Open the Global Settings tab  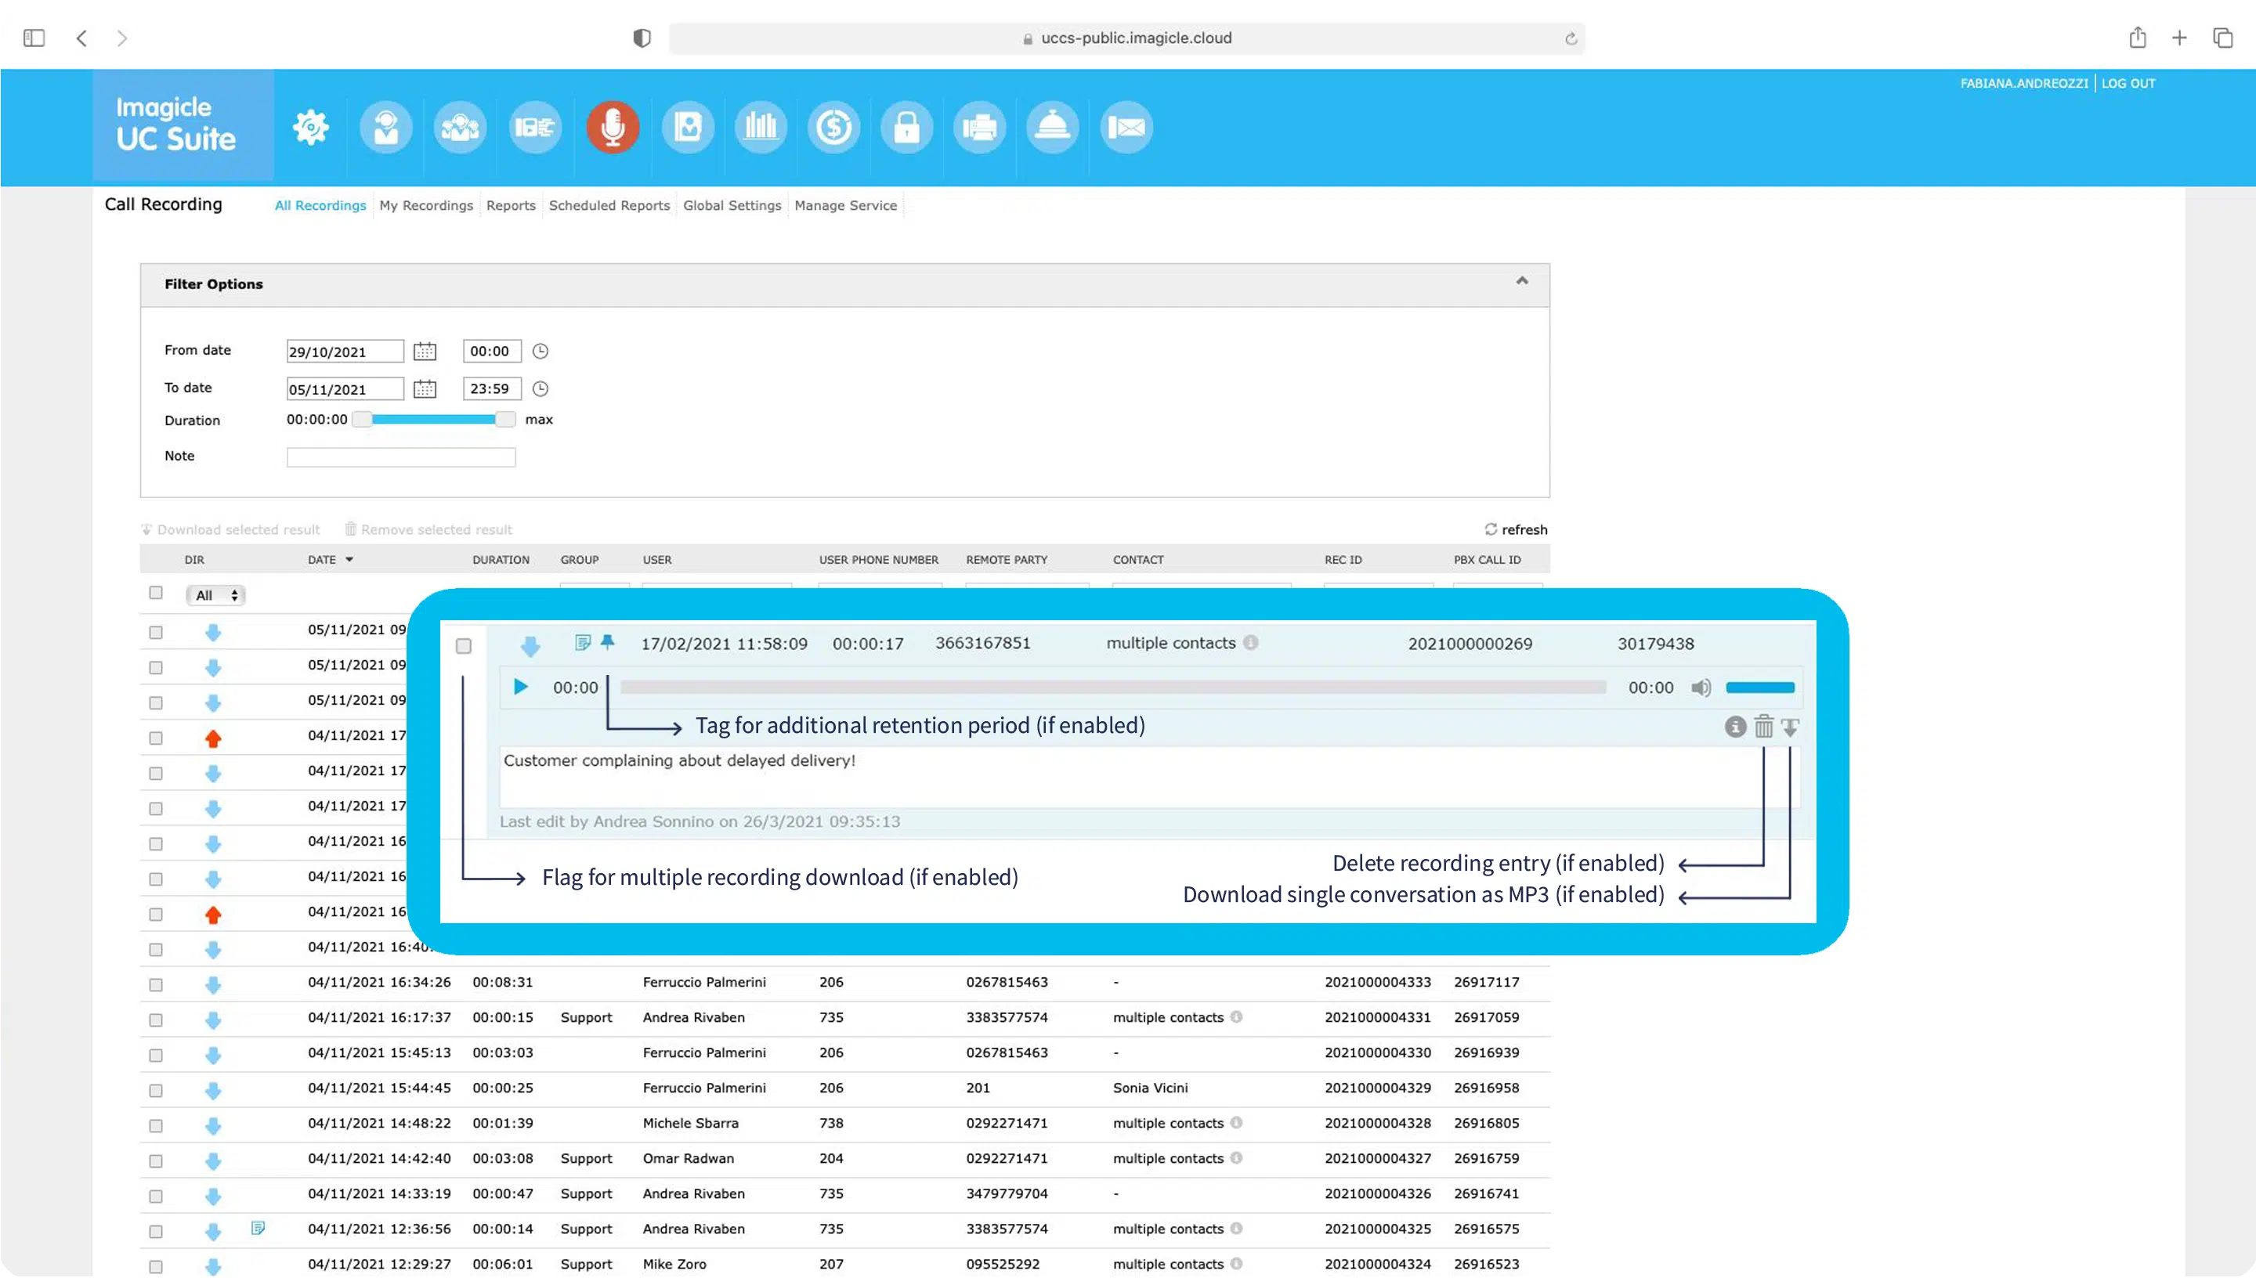click(x=732, y=206)
